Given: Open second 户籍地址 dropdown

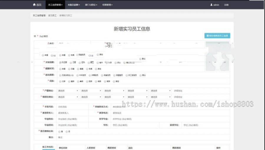Looking at the screenshot, I should click(x=91, y=91).
